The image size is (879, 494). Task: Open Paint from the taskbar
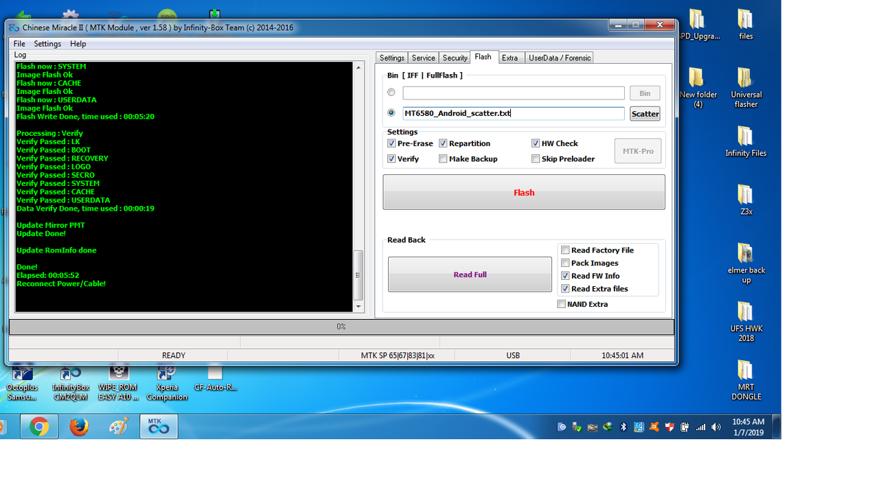tap(119, 427)
